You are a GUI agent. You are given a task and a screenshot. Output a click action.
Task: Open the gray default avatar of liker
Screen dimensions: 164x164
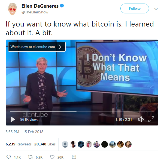click(65, 144)
